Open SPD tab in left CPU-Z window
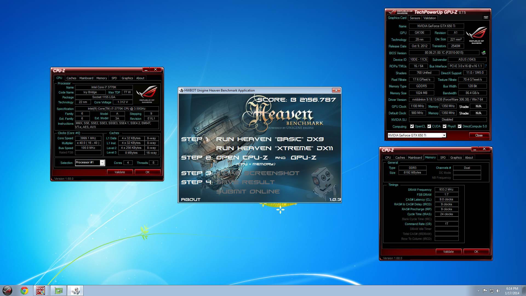526x296 pixels. 114,78
